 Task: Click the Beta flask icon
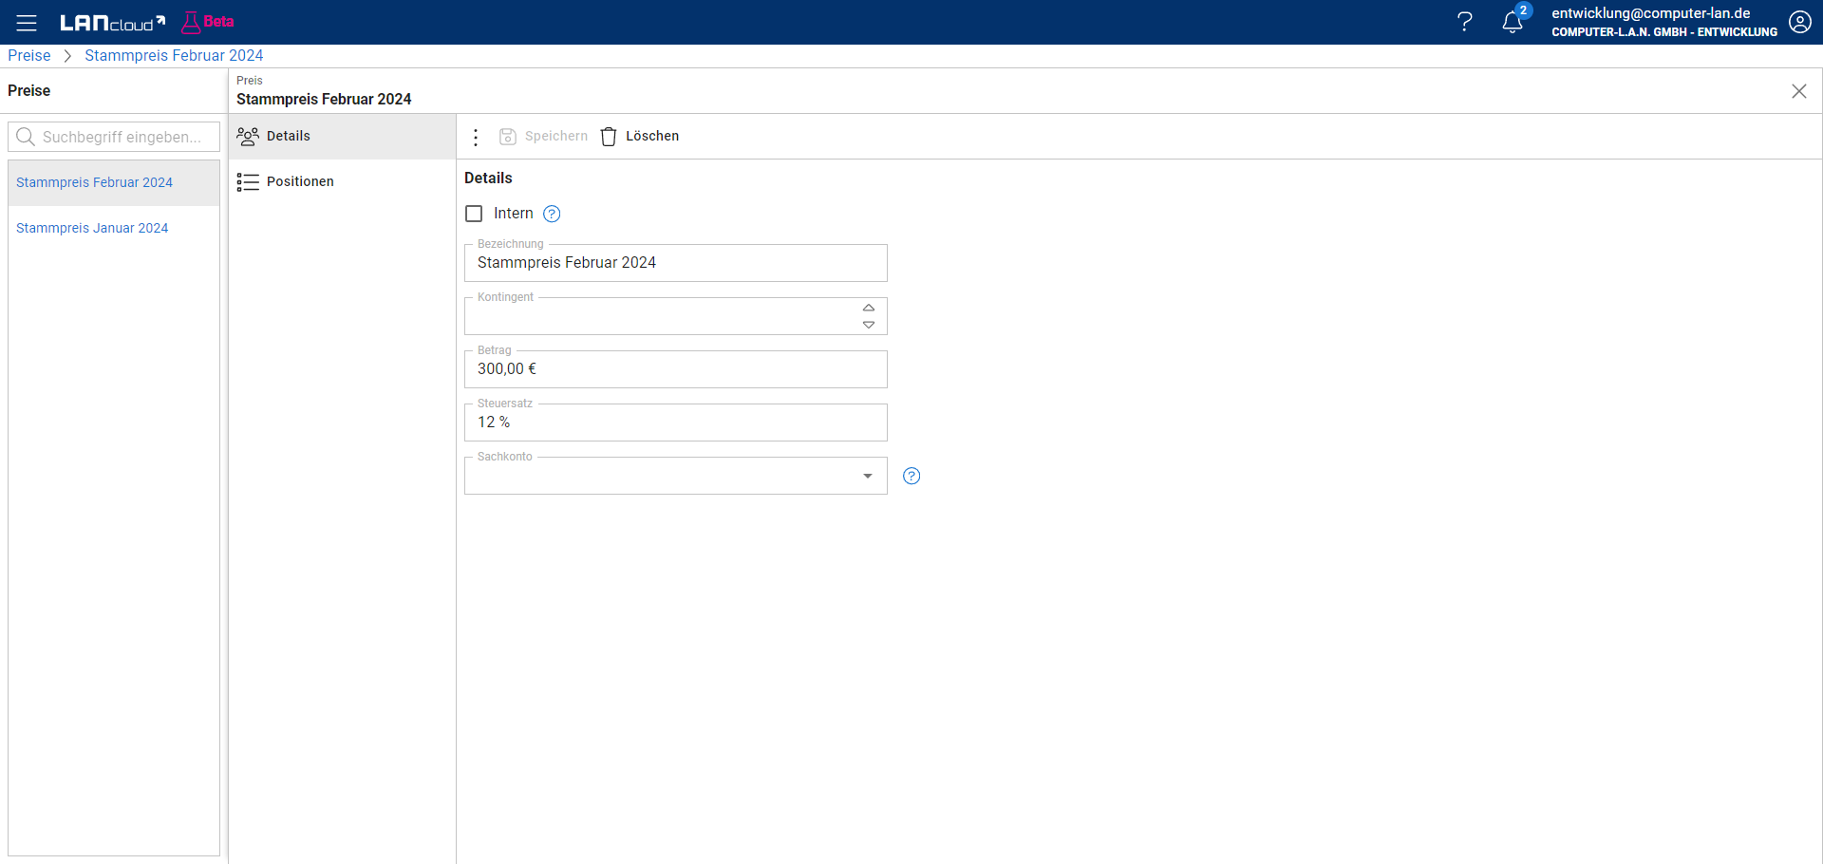tap(191, 22)
